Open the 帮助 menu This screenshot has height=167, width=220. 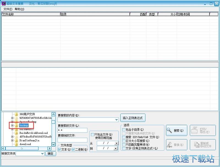tap(19, 9)
